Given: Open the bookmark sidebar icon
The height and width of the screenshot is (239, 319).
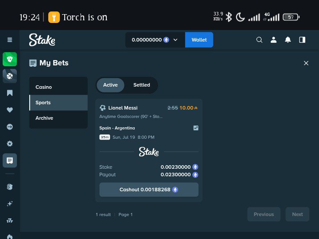Looking at the screenshot, I should click(10, 93).
